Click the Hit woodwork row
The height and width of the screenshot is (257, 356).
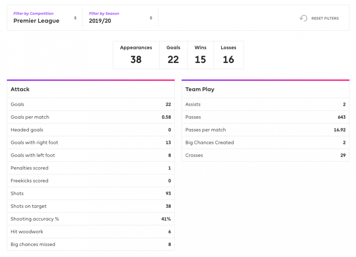point(91,232)
